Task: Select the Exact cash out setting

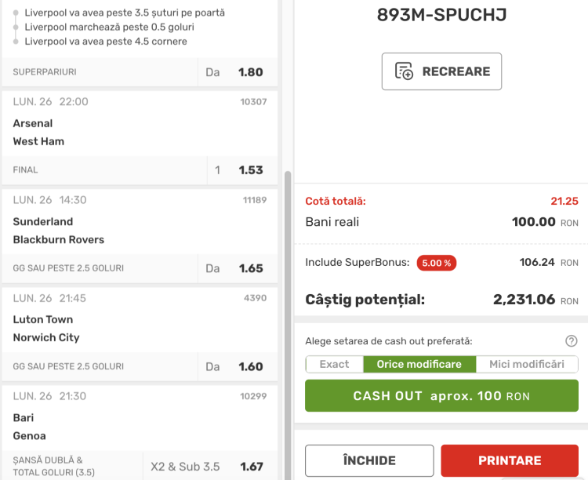Action: click(334, 364)
